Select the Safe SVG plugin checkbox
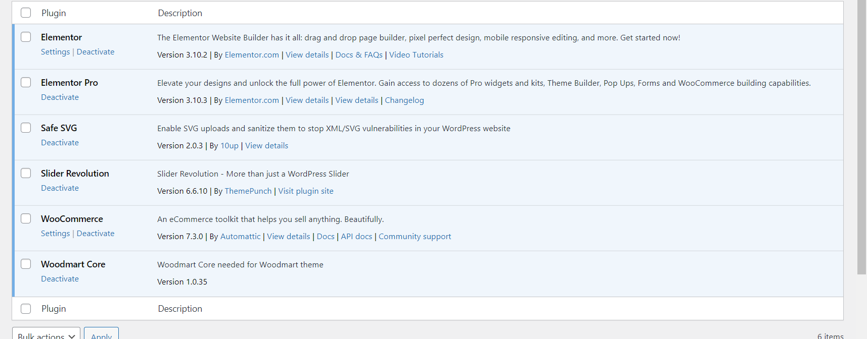The width and height of the screenshot is (867, 339). 26,128
